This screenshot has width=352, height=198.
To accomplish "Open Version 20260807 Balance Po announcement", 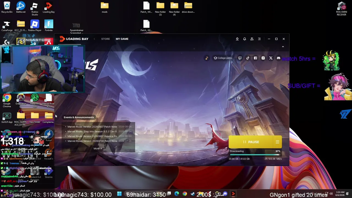I will [92, 136].
